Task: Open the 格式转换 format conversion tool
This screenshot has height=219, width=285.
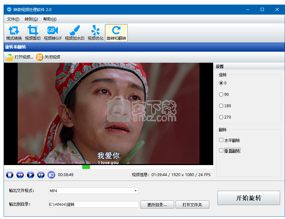Action: (x=14, y=33)
